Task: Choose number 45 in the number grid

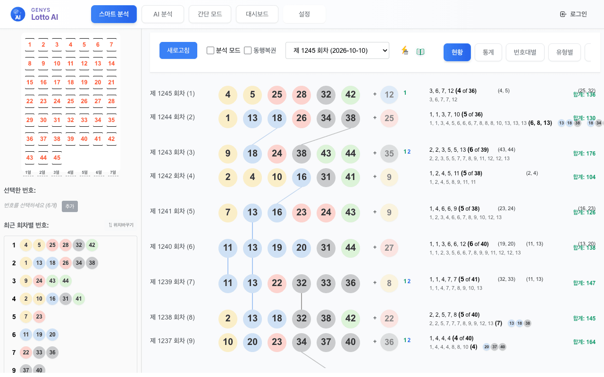Action: [57, 158]
